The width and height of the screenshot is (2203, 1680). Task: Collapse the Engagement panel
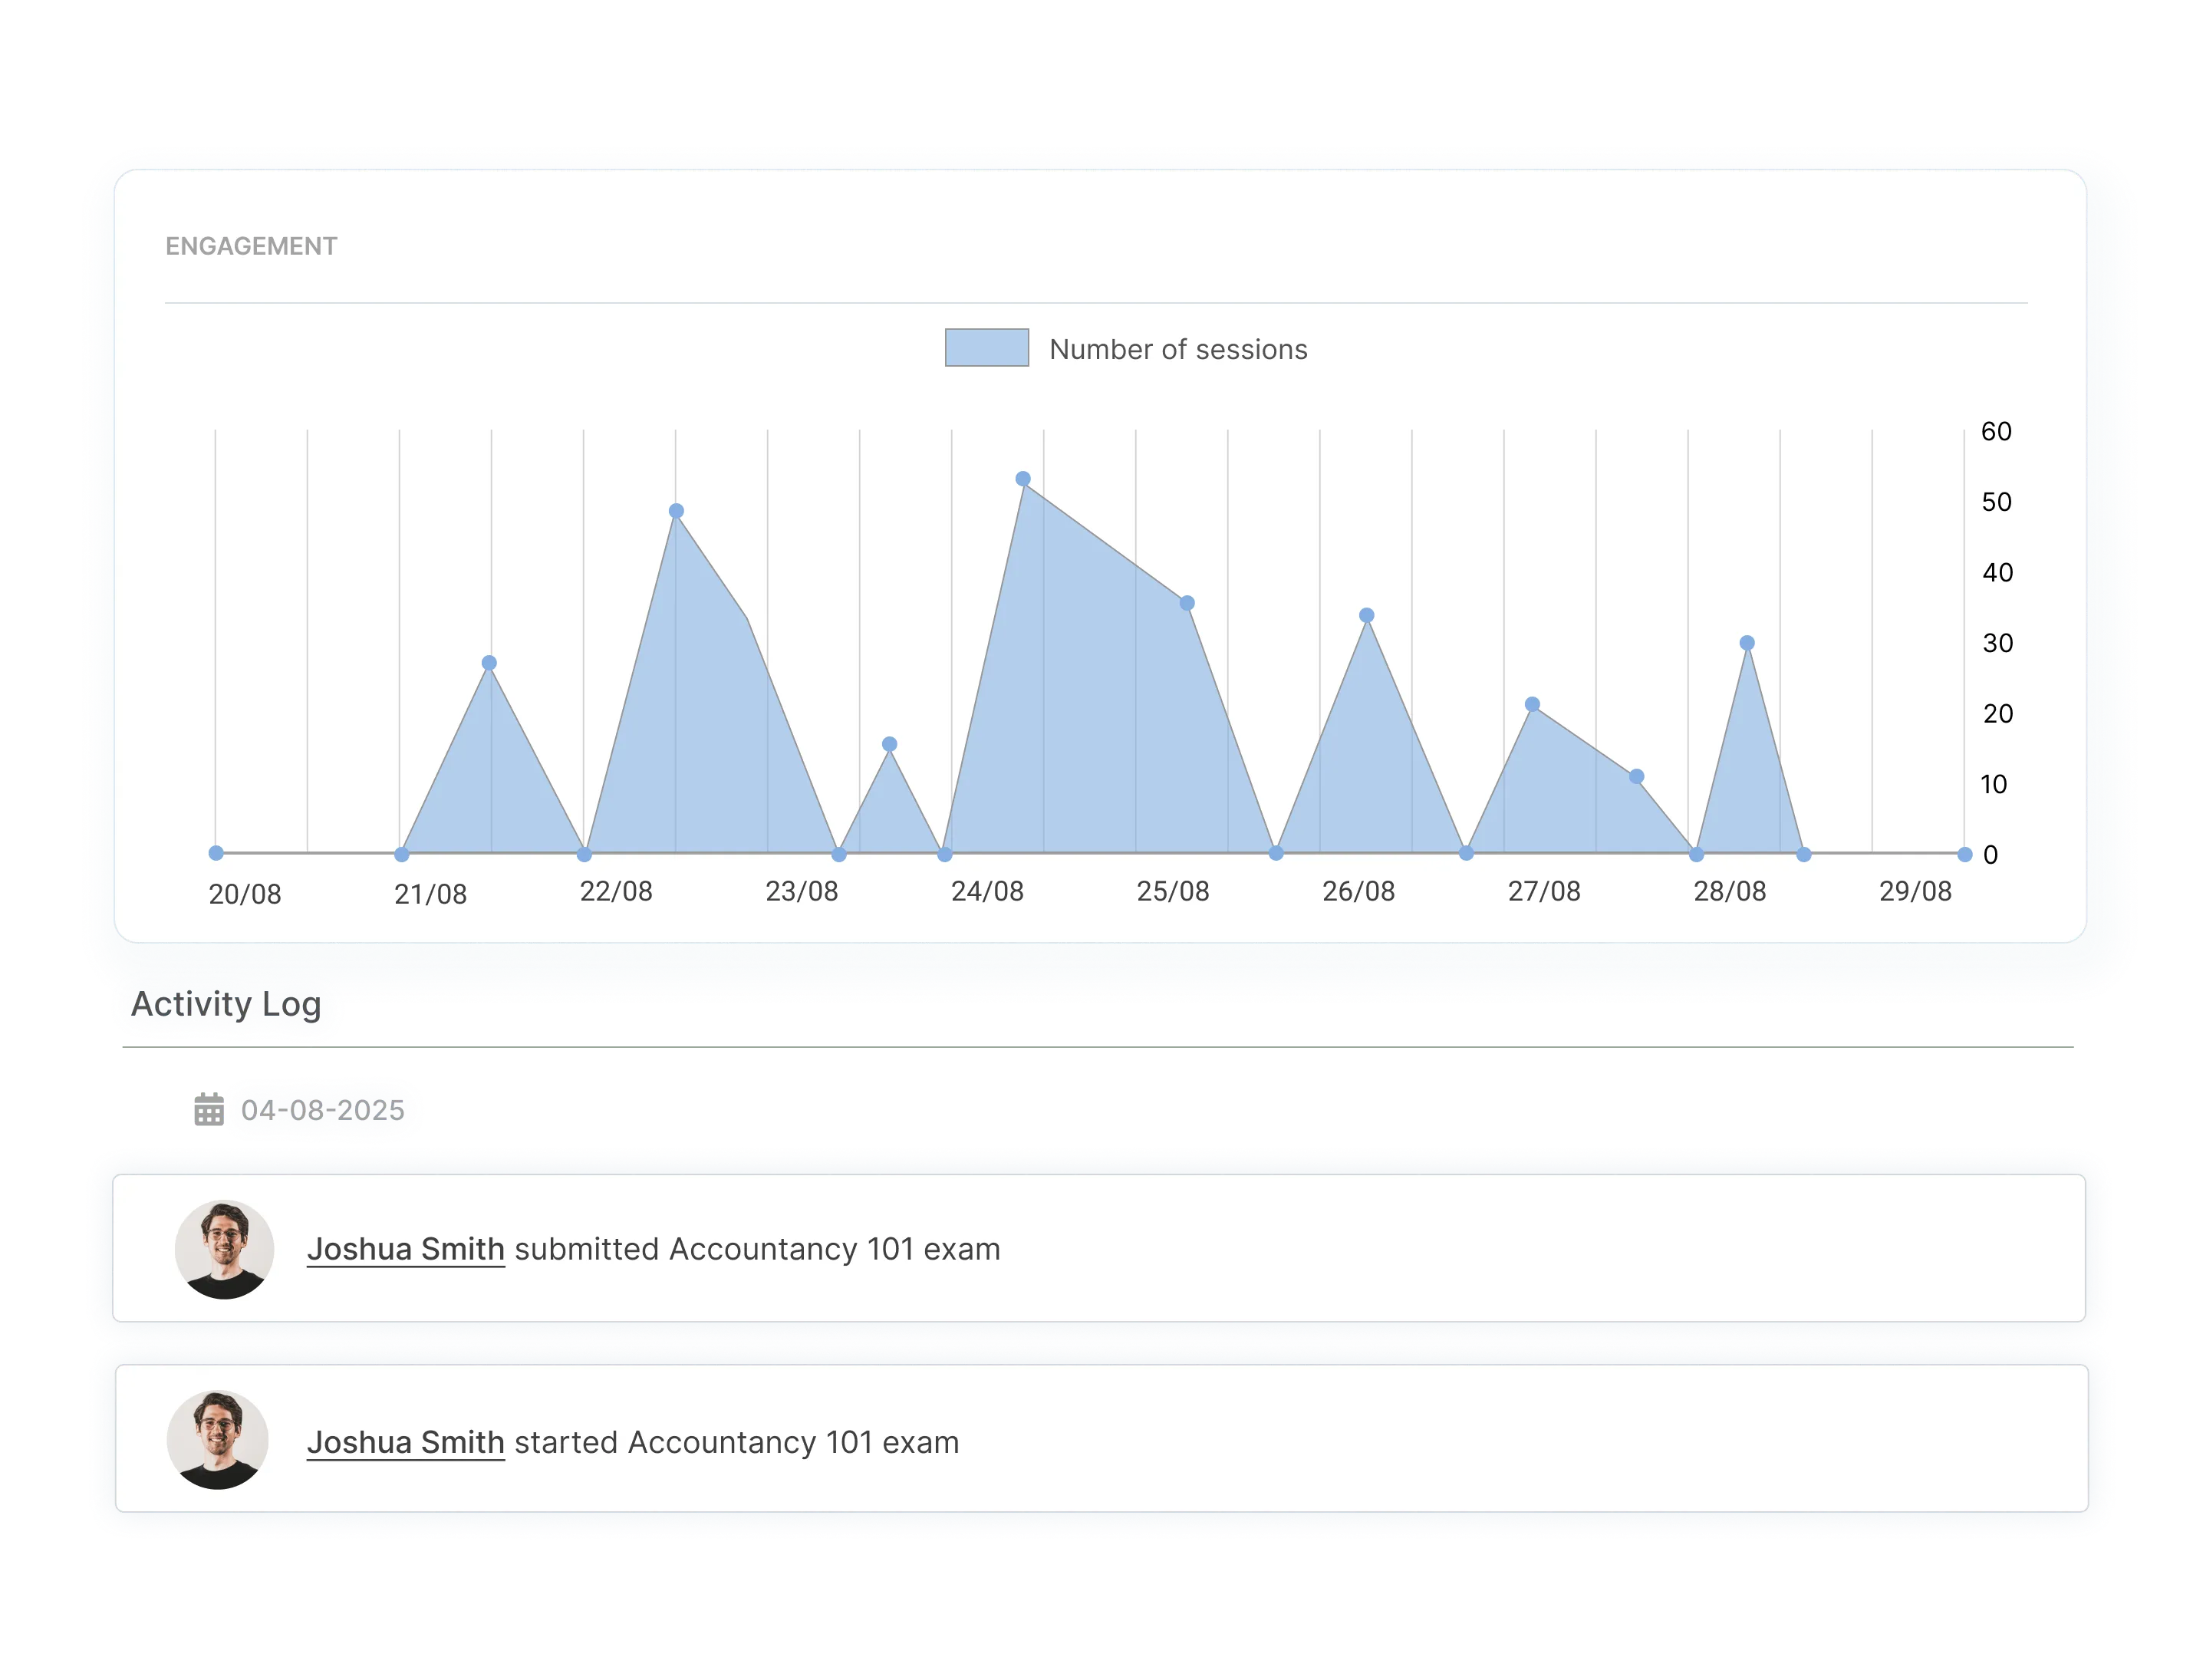pyautogui.click(x=251, y=245)
